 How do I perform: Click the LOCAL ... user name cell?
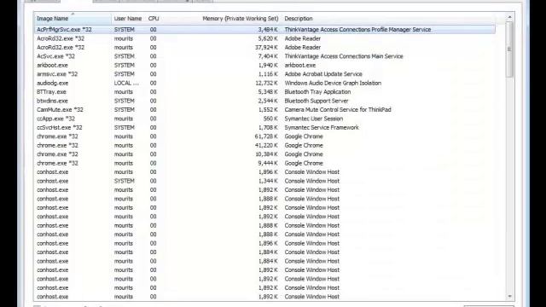pyautogui.click(x=126, y=83)
